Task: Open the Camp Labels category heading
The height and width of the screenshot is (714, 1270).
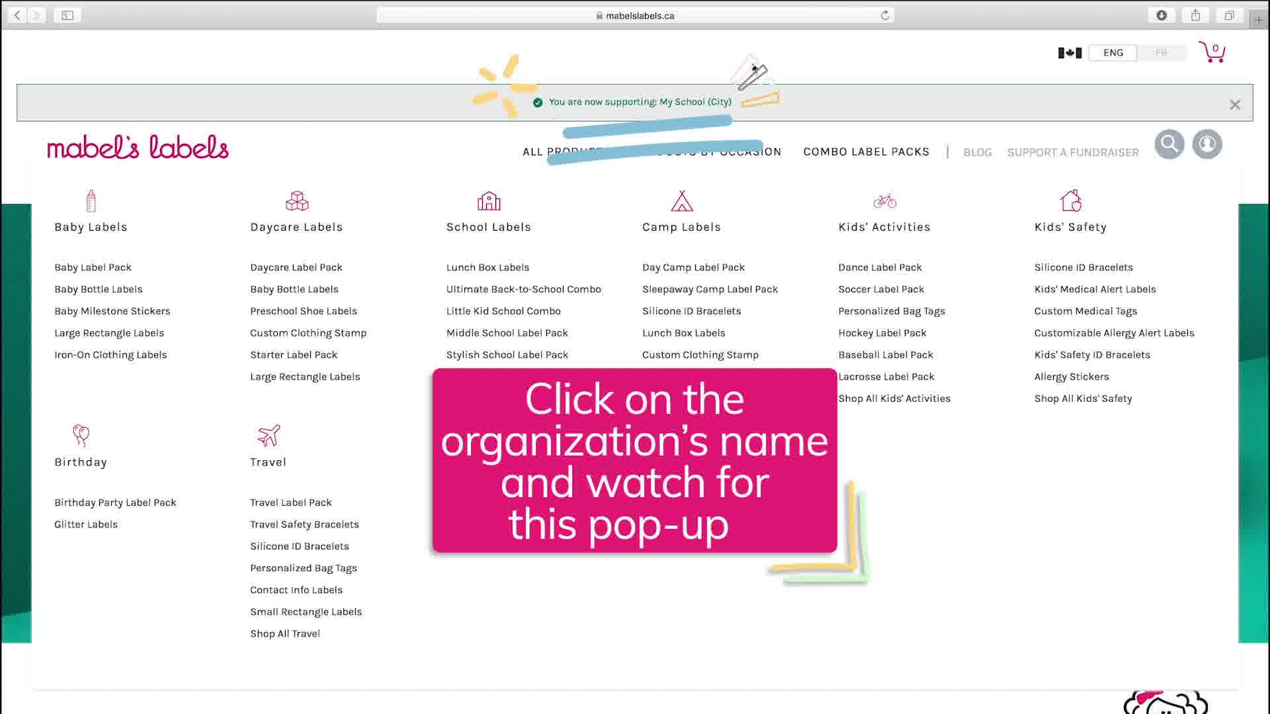Action: 681,227
